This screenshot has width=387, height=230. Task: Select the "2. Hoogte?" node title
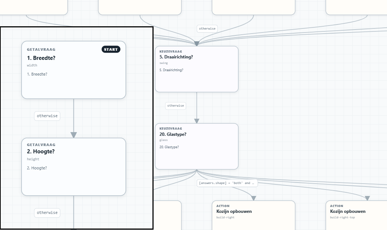(41, 152)
